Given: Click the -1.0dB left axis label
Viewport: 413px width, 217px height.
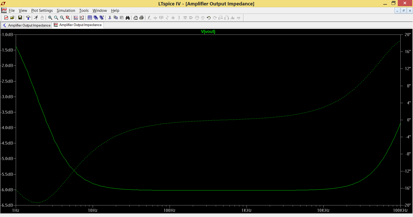Looking at the screenshot, I should tap(7, 35).
